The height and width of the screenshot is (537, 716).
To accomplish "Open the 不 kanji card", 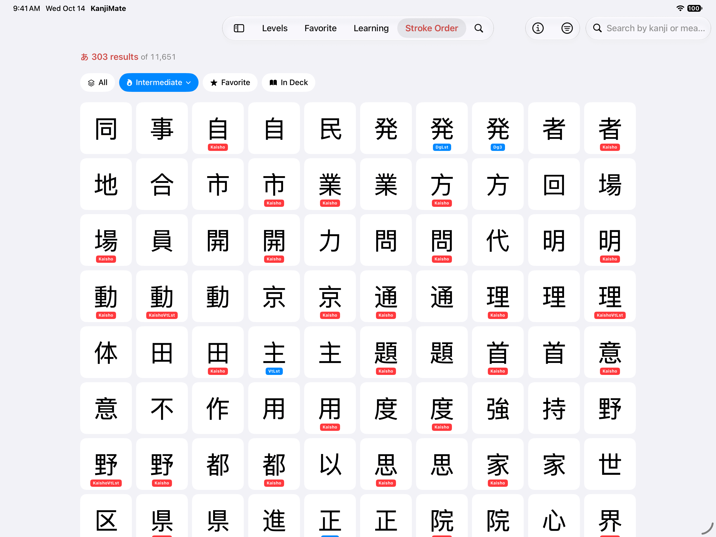I will [x=162, y=408].
